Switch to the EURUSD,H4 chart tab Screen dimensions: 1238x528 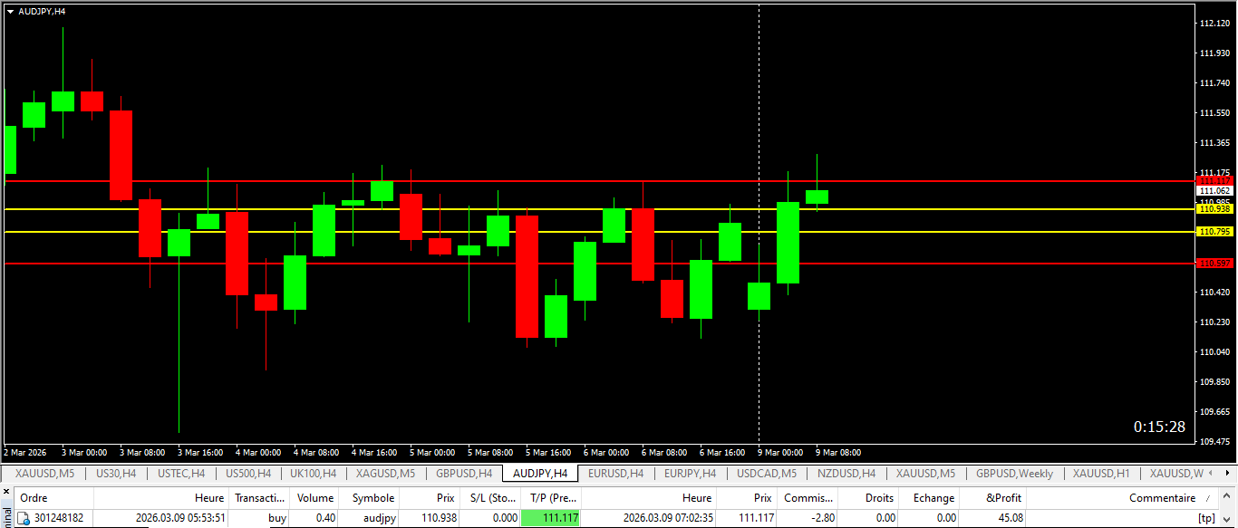(x=616, y=473)
